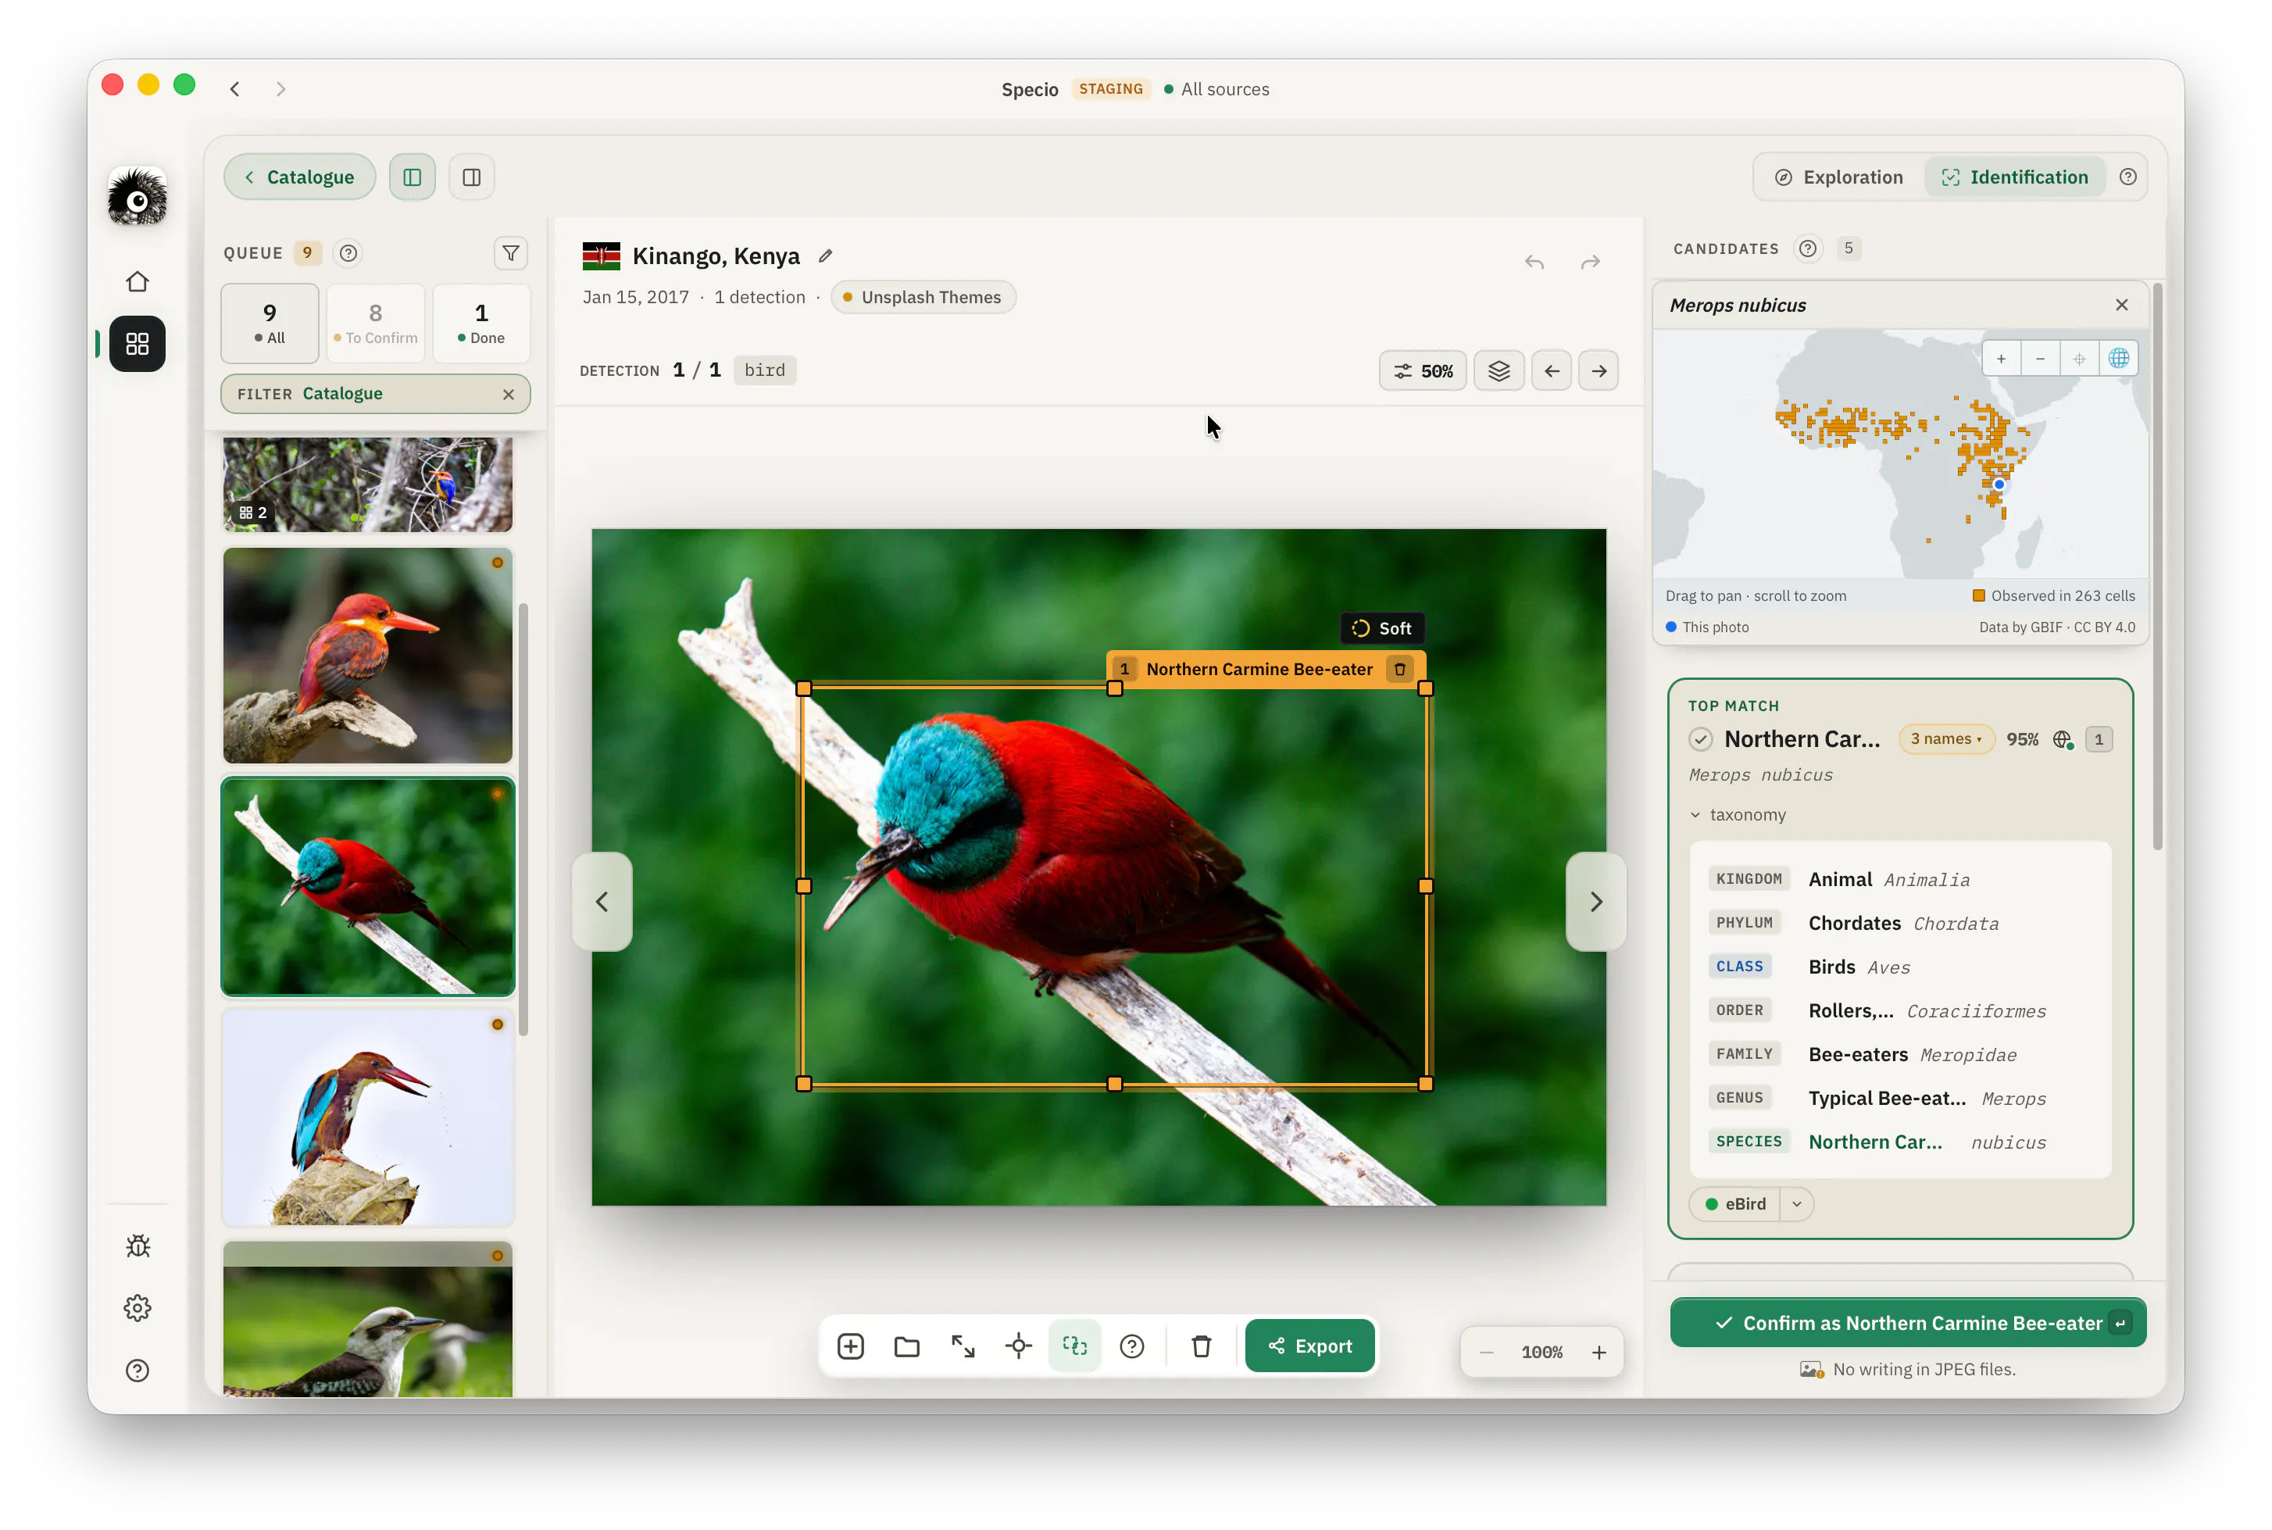
Task: Show next photo with right chevron
Action: [1596, 902]
